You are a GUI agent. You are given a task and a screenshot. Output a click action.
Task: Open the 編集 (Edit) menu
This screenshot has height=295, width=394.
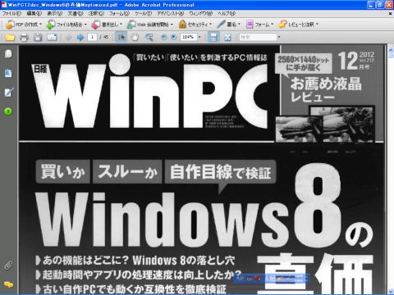[34, 13]
